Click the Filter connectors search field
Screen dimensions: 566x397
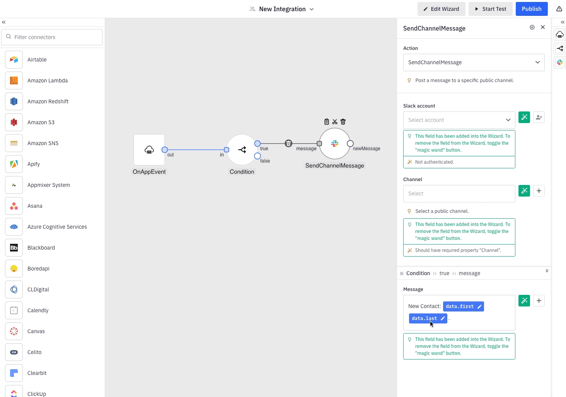click(52, 37)
